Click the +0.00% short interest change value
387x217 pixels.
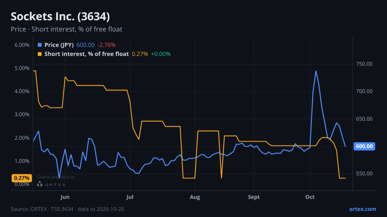[x=161, y=54]
